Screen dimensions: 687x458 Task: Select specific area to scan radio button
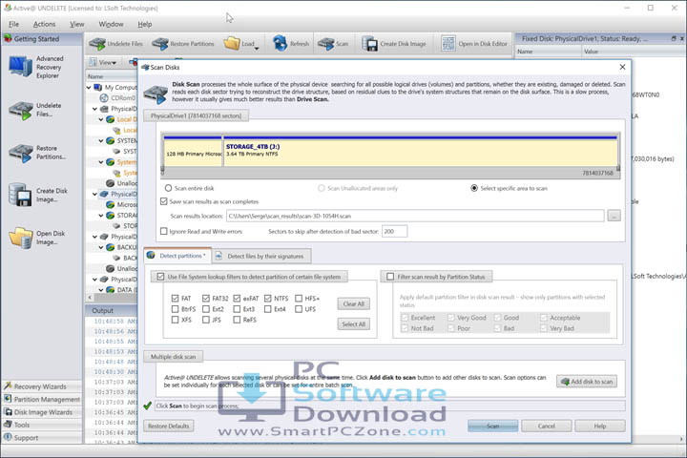pyautogui.click(x=474, y=188)
